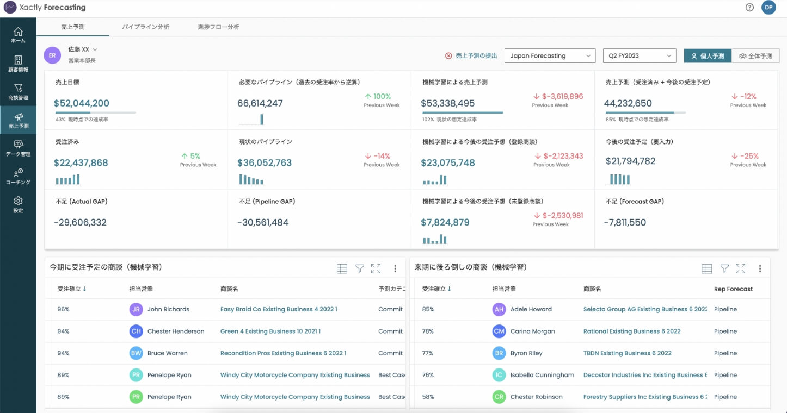Screen dimensions: 787x413
Task: Click filter icon in 今期に受注予定の商談 panel
Action: point(359,268)
